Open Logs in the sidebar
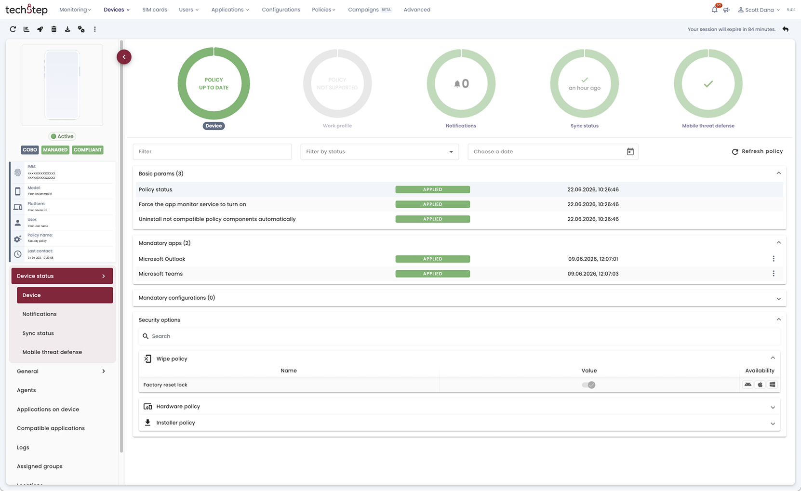801x491 pixels. (61, 448)
